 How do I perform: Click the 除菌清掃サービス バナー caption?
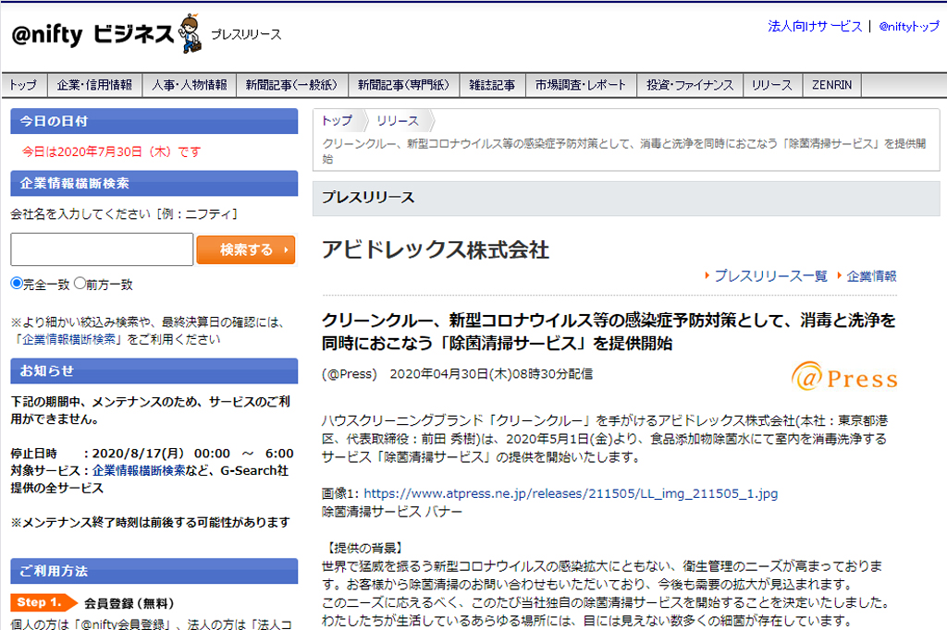click(x=392, y=512)
